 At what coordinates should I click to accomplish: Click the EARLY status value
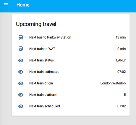point(121,60)
